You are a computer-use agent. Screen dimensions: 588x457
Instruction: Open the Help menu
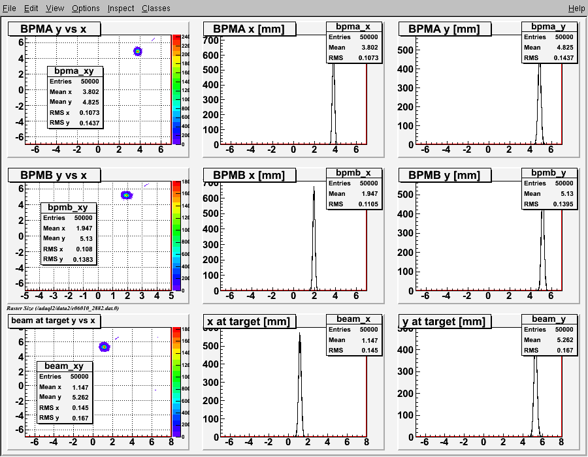tap(576, 8)
